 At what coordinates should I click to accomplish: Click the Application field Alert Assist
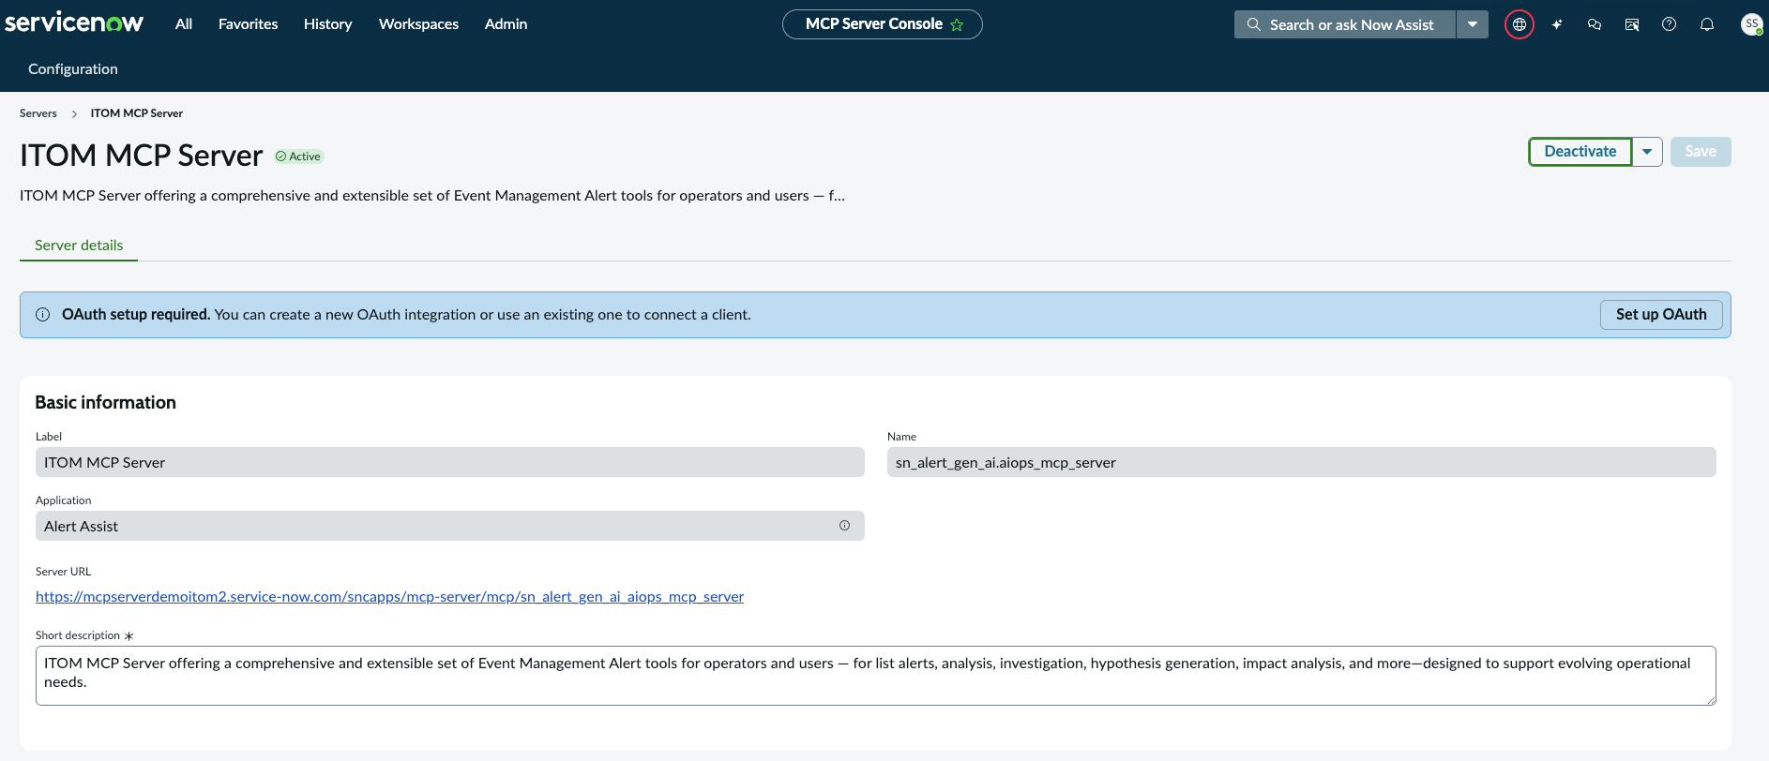pos(450,526)
